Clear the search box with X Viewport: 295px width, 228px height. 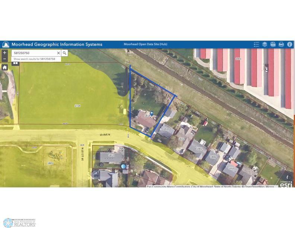[58, 53]
